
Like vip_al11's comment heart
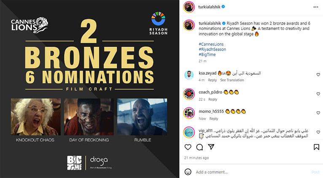pyautogui.click(x=318, y=132)
